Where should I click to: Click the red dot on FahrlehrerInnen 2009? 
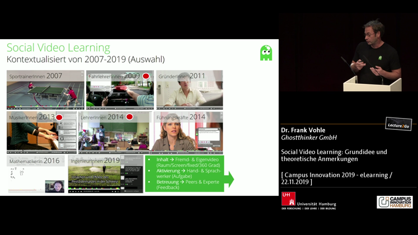click(146, 76)
